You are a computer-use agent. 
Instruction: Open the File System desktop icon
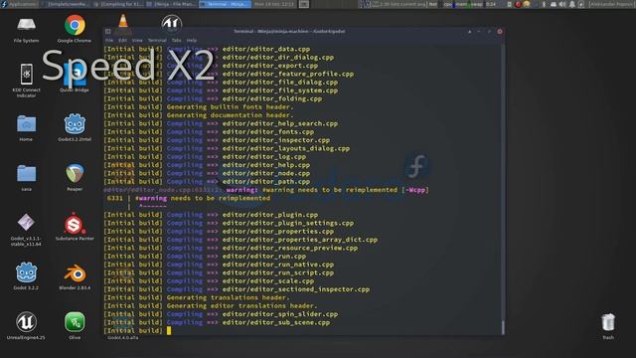tap(27, 26)
